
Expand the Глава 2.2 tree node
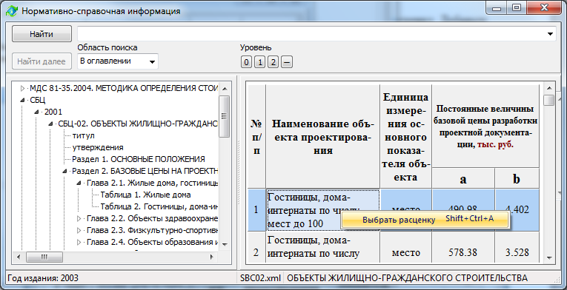coord(79,218)
